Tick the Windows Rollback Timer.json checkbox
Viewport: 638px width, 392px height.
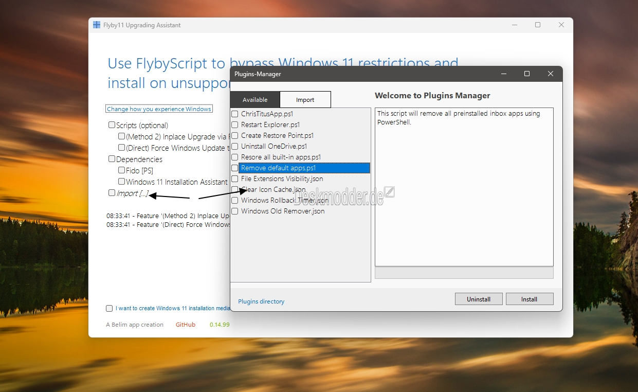[235, 200]
